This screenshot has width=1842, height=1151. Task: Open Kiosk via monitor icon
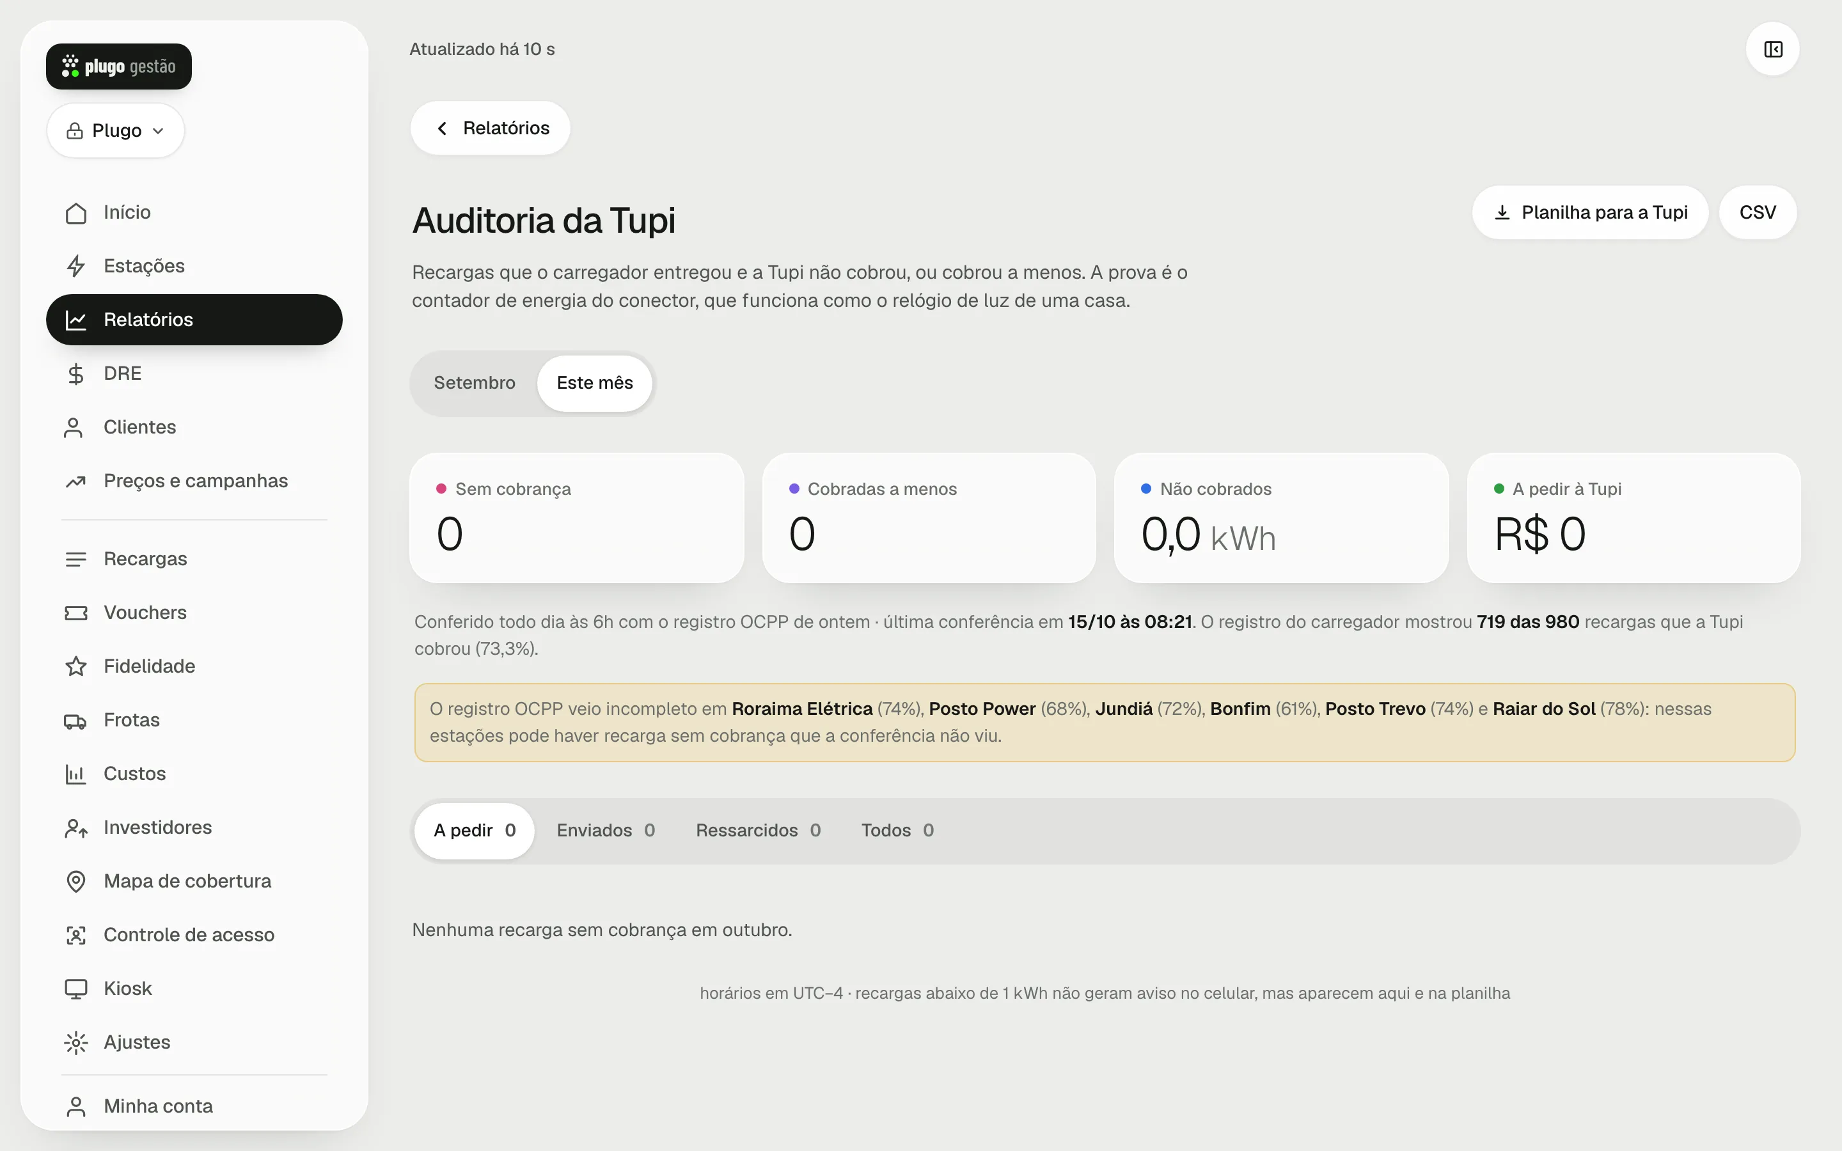tap(75, 989)
